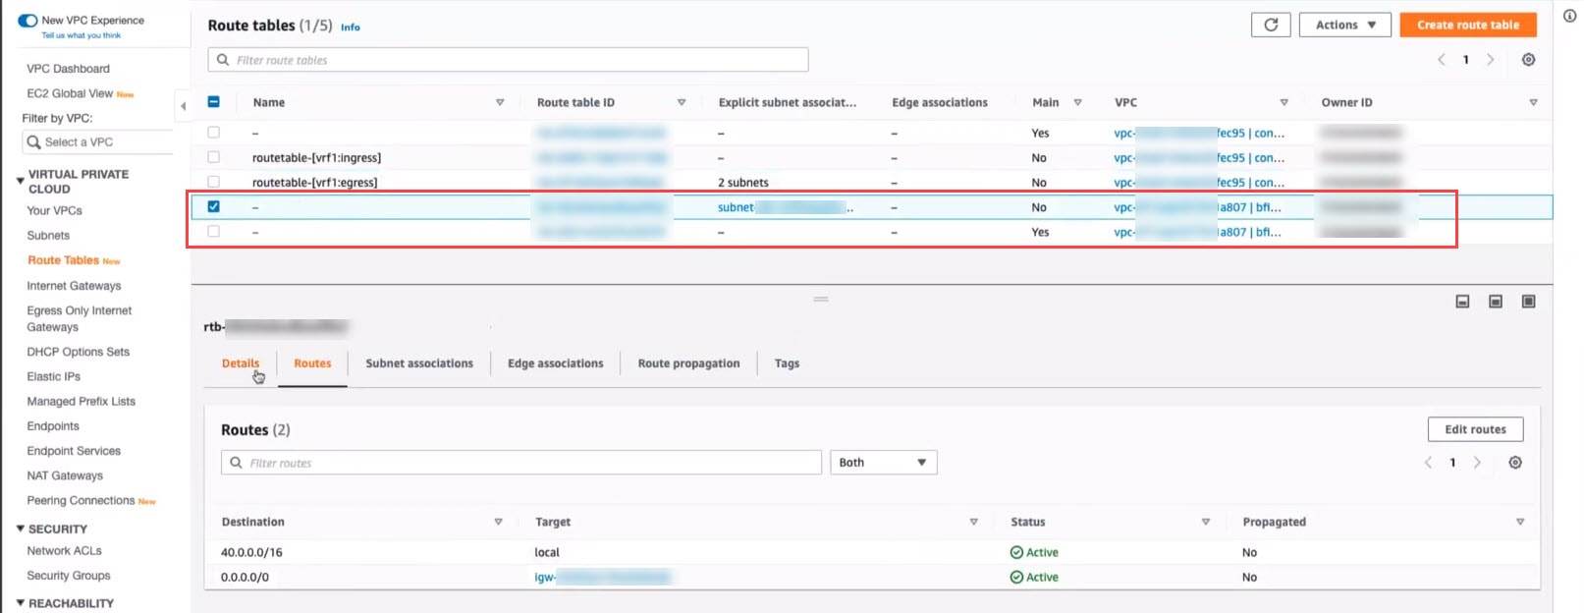Open the Actions dropdown menu

pos(1344,25)
